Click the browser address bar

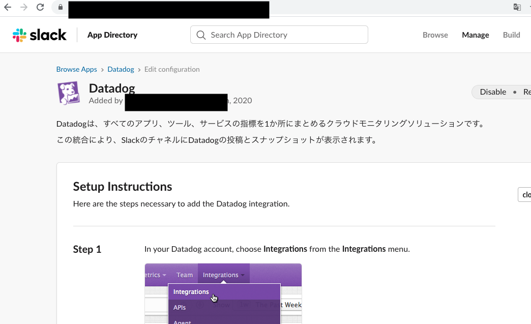pos(168,10)
